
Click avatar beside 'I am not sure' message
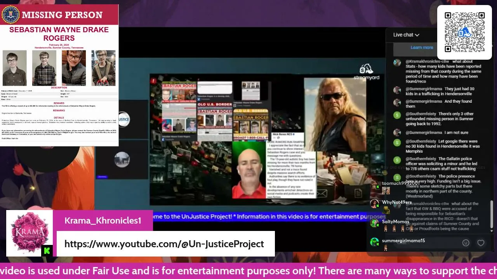pyautogui.click(x=397, y=133)
